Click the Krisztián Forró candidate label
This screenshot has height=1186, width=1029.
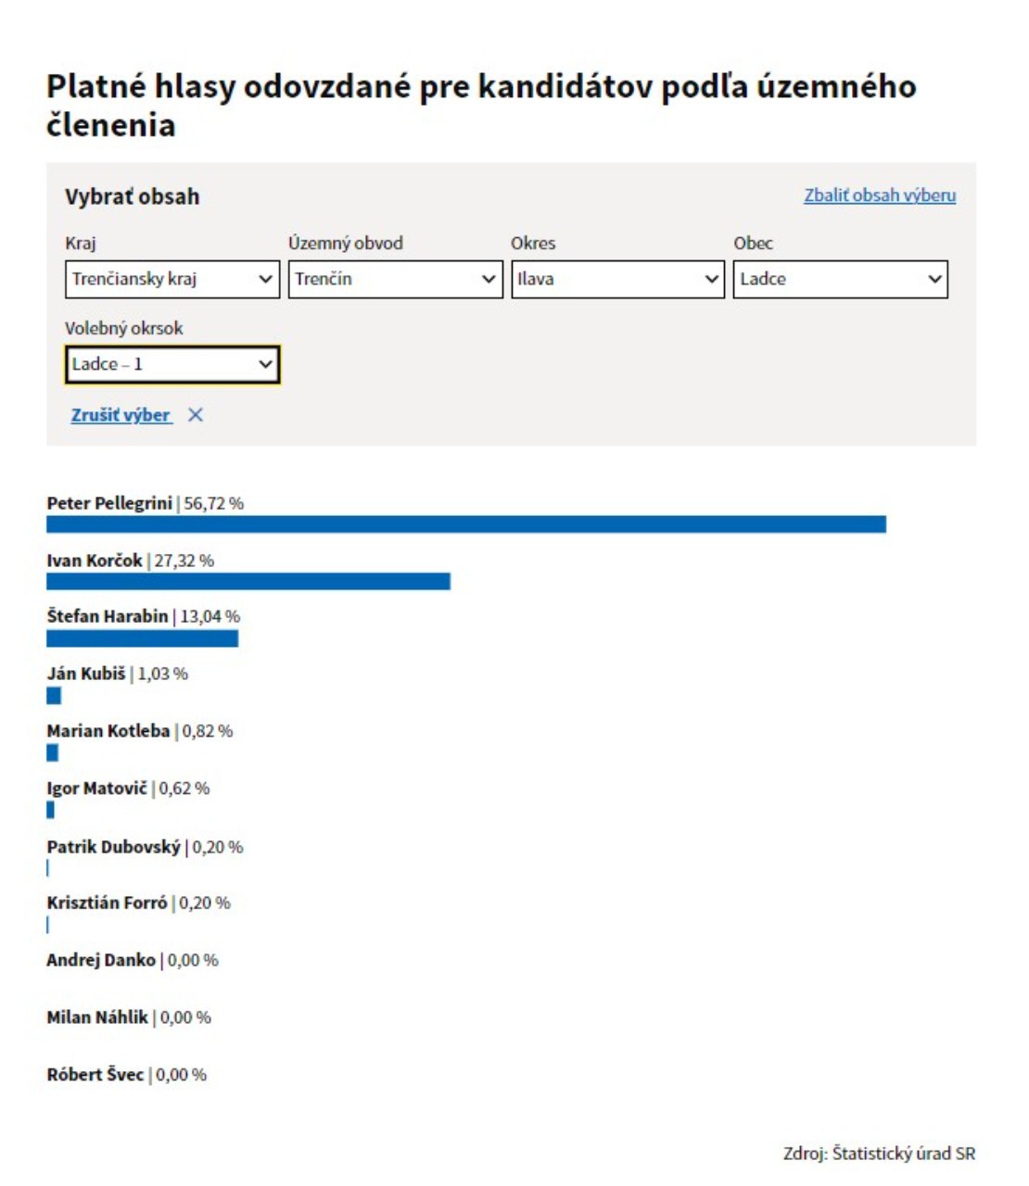tap(108, 902)
